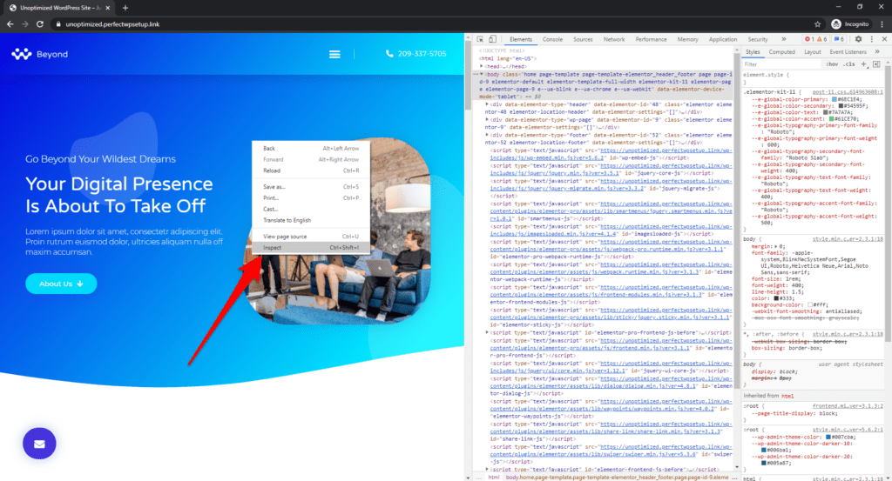Click the About Us button

[61, 284]
